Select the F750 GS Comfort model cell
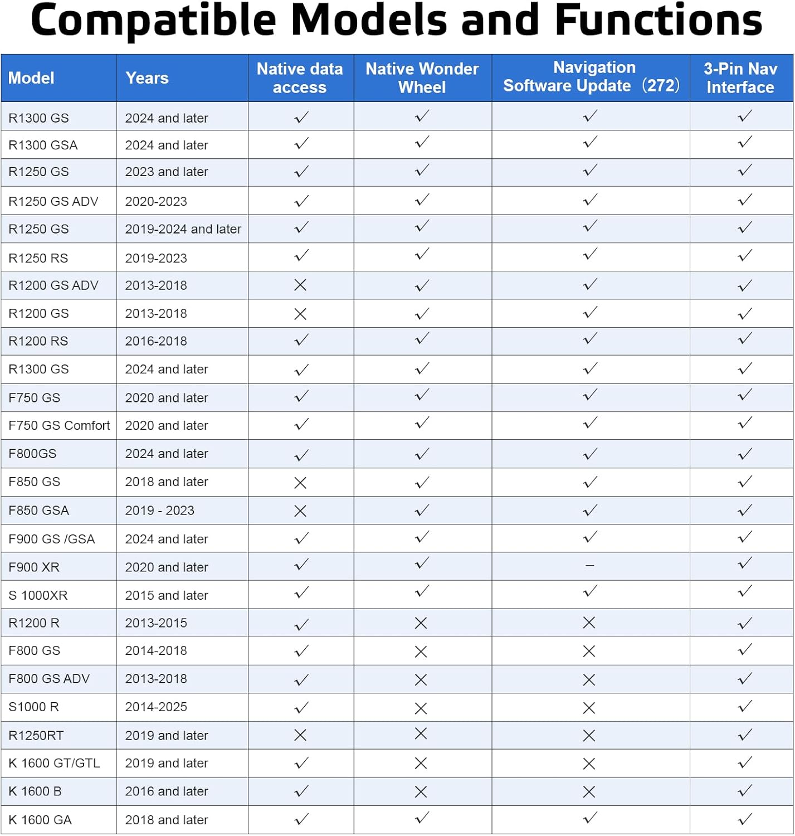The height and width of the screenshot is (836, 795). click(59, 426)
